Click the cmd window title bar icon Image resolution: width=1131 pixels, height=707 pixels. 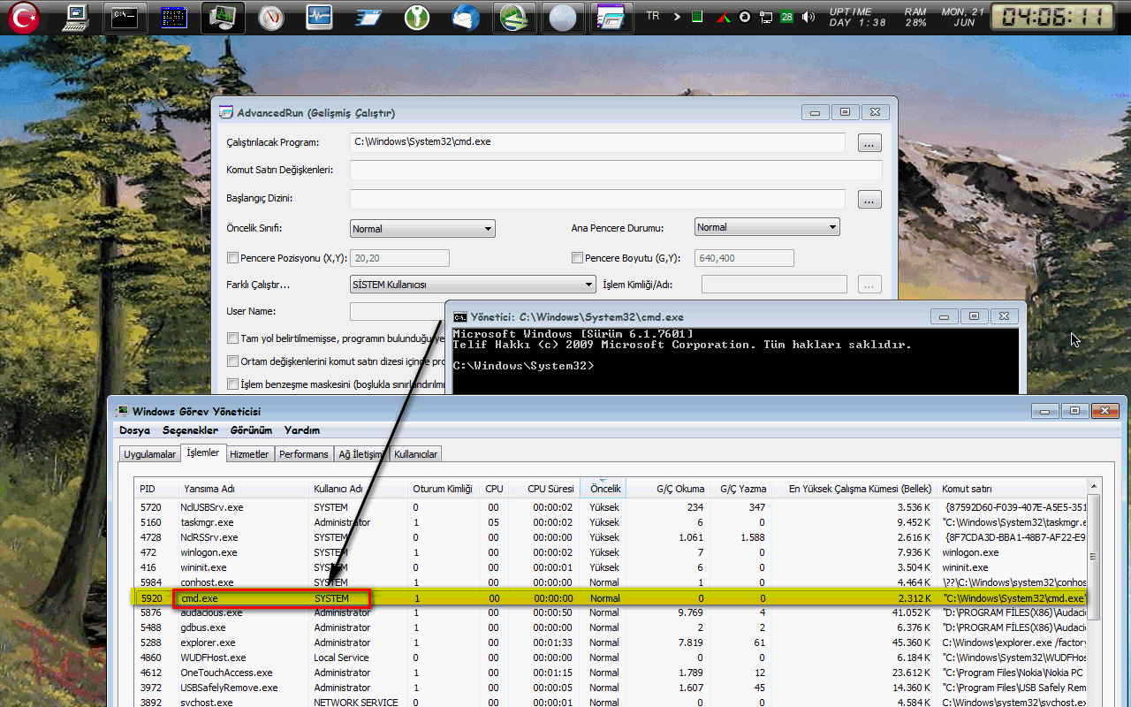tap(460, 316)
